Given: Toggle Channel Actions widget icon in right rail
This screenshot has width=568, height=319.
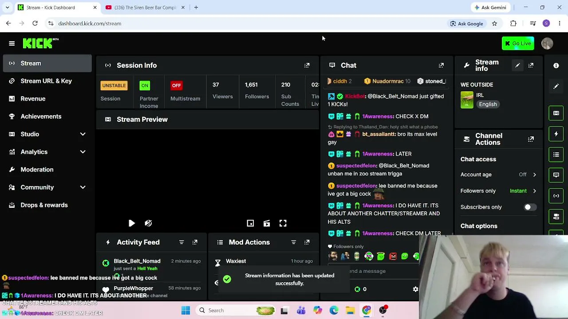Looking at the screenshot, I should (x=556, y=217).
